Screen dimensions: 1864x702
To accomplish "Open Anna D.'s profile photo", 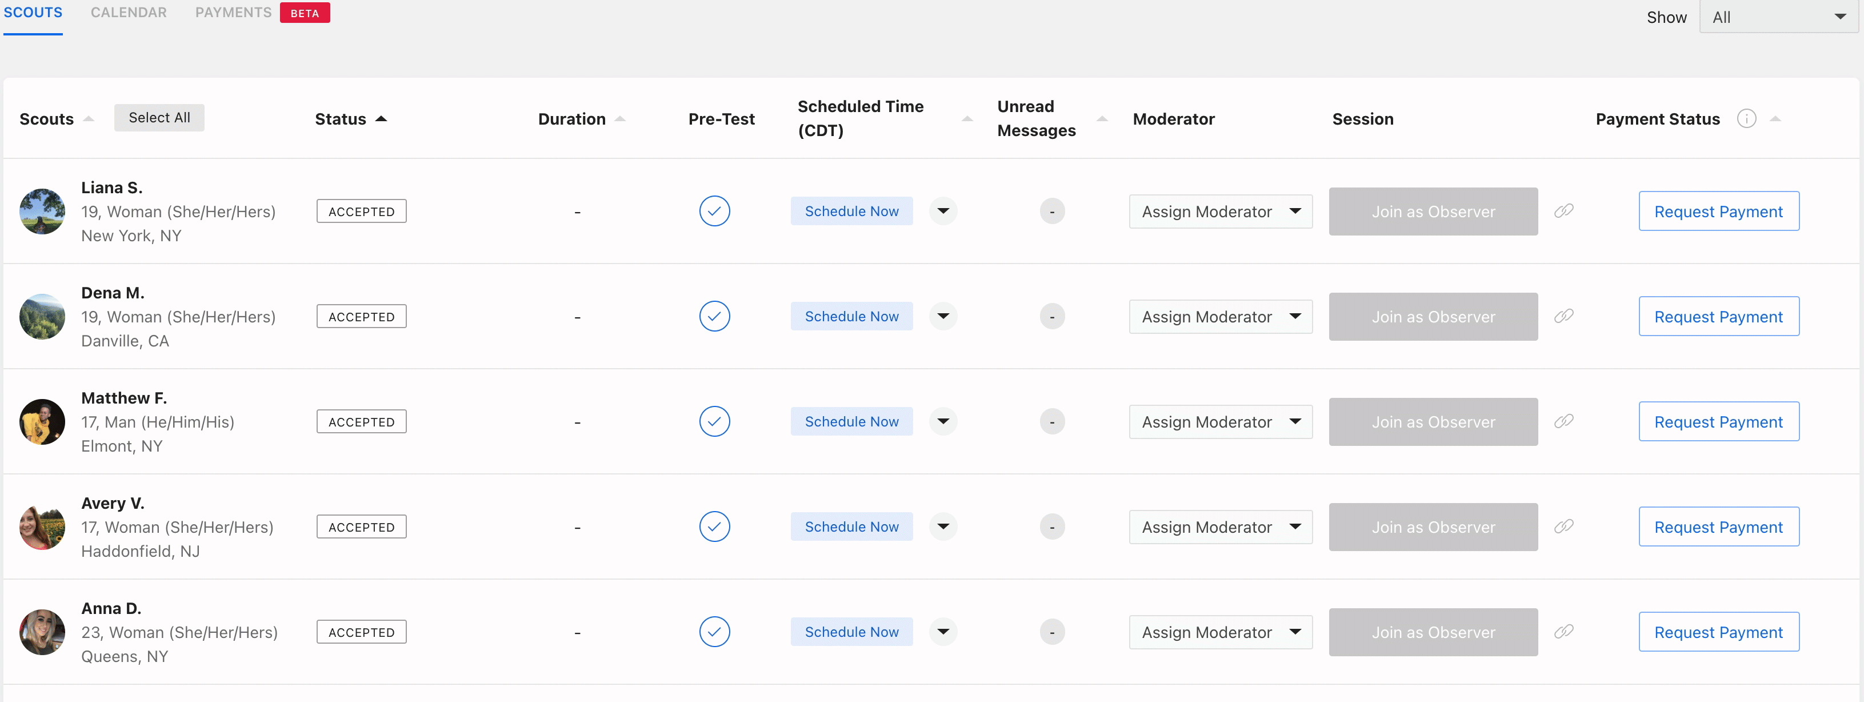I will coord(42,632).
